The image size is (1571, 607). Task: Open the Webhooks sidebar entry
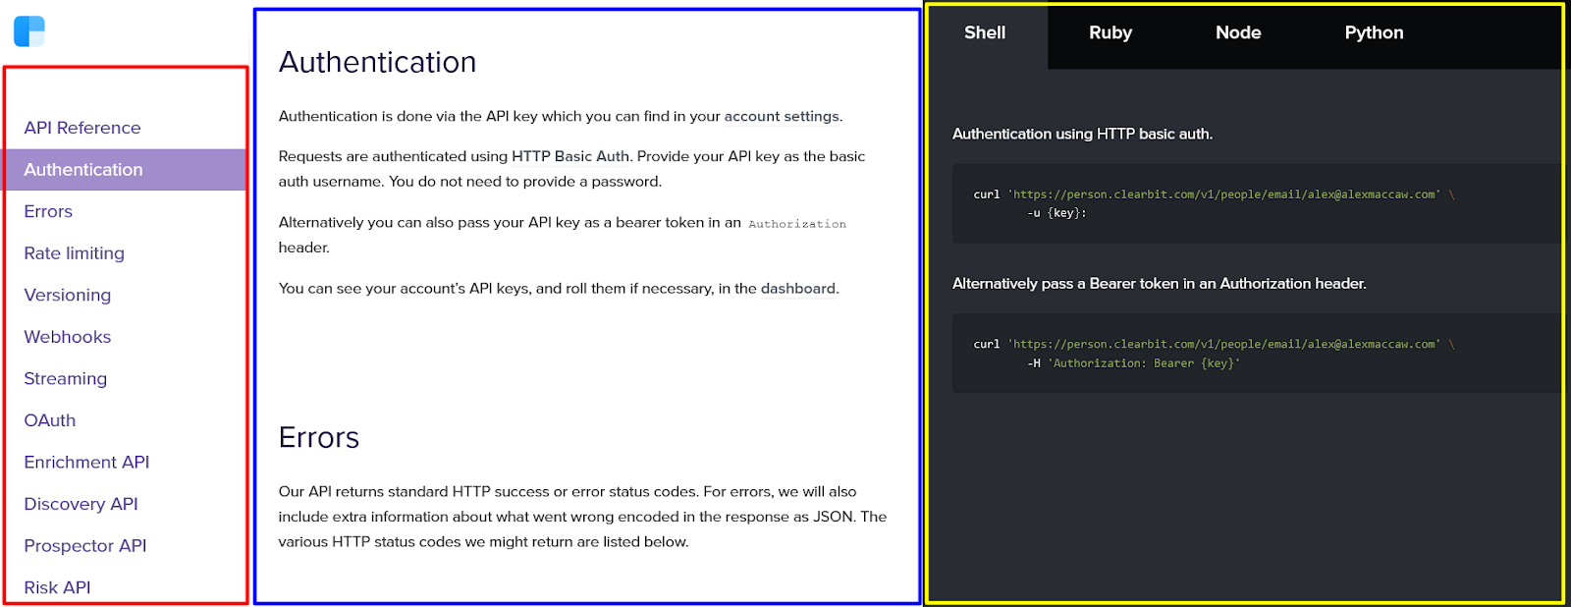pyautogui.click(x=68, y=337)
